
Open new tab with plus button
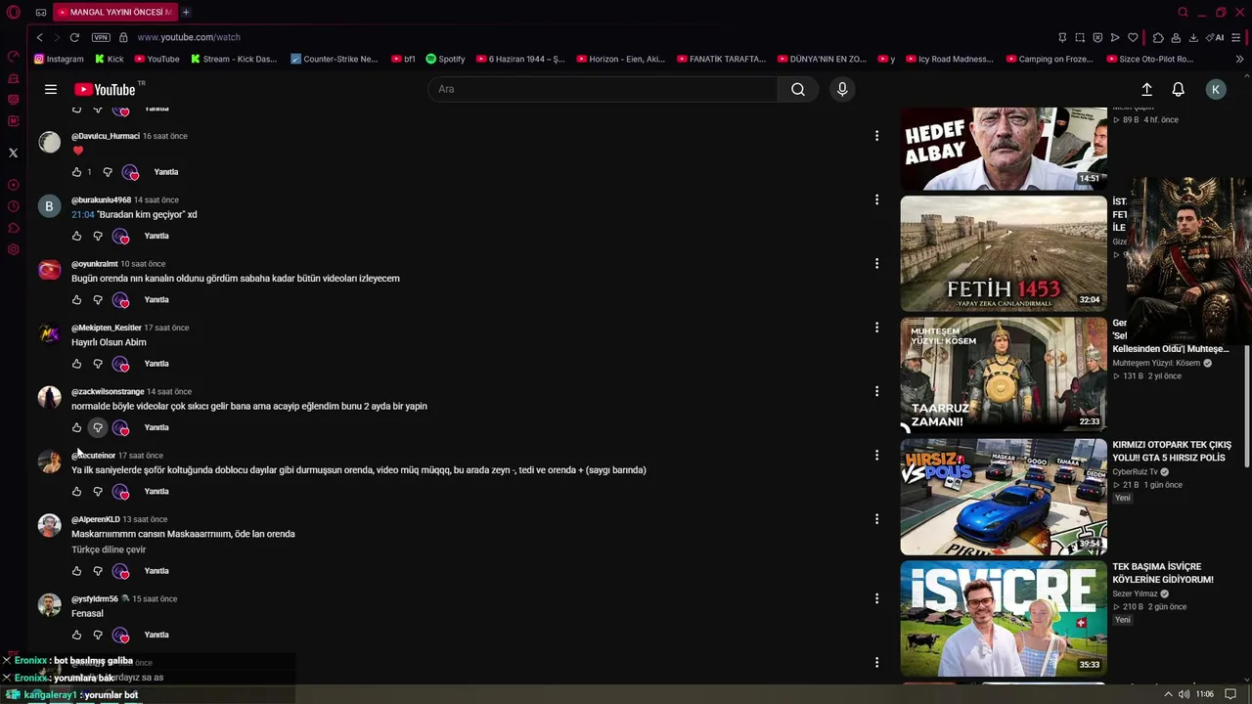(x=186, y=12)
